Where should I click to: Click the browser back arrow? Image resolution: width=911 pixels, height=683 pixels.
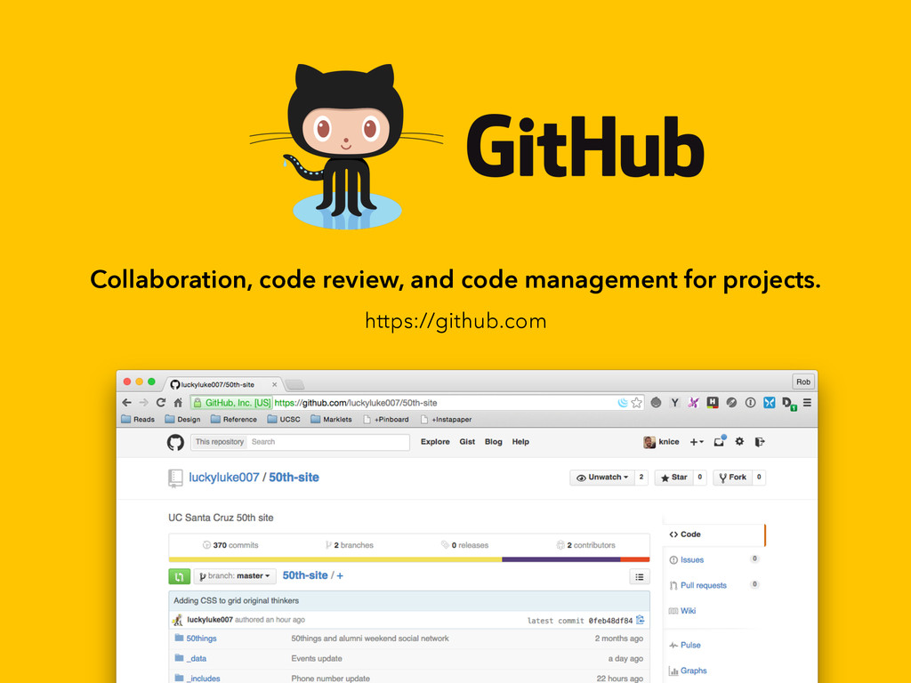click(x=126, y=403)
